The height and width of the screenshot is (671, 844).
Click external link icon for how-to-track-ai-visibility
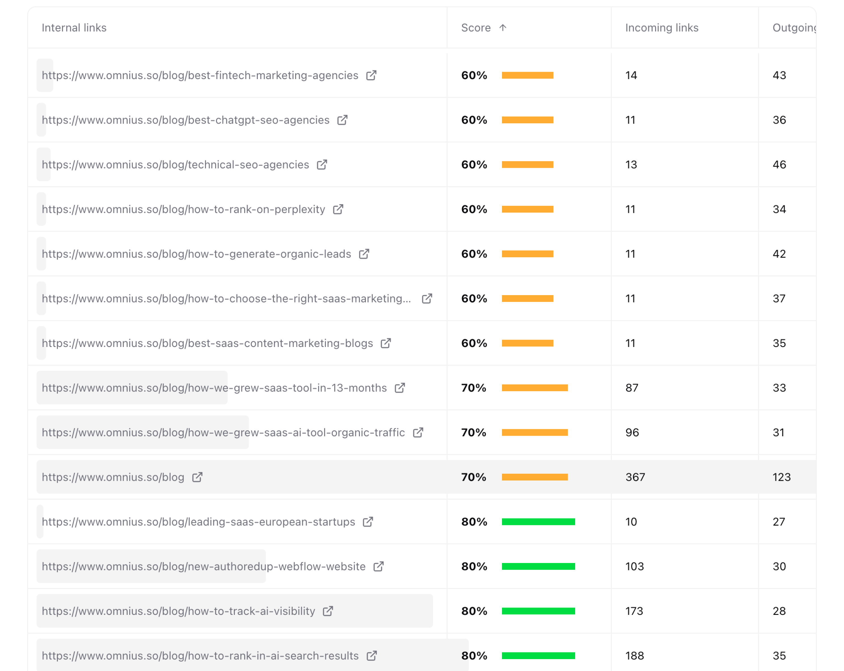328,611
